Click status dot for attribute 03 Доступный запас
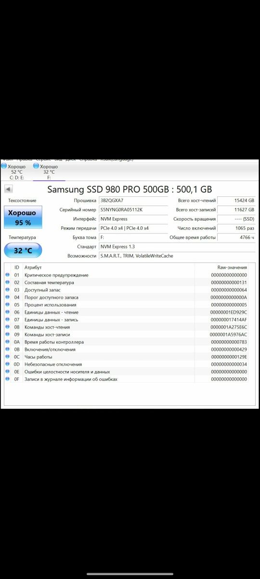The height and width of the screenshot is (579, 260). pos(7,290)
